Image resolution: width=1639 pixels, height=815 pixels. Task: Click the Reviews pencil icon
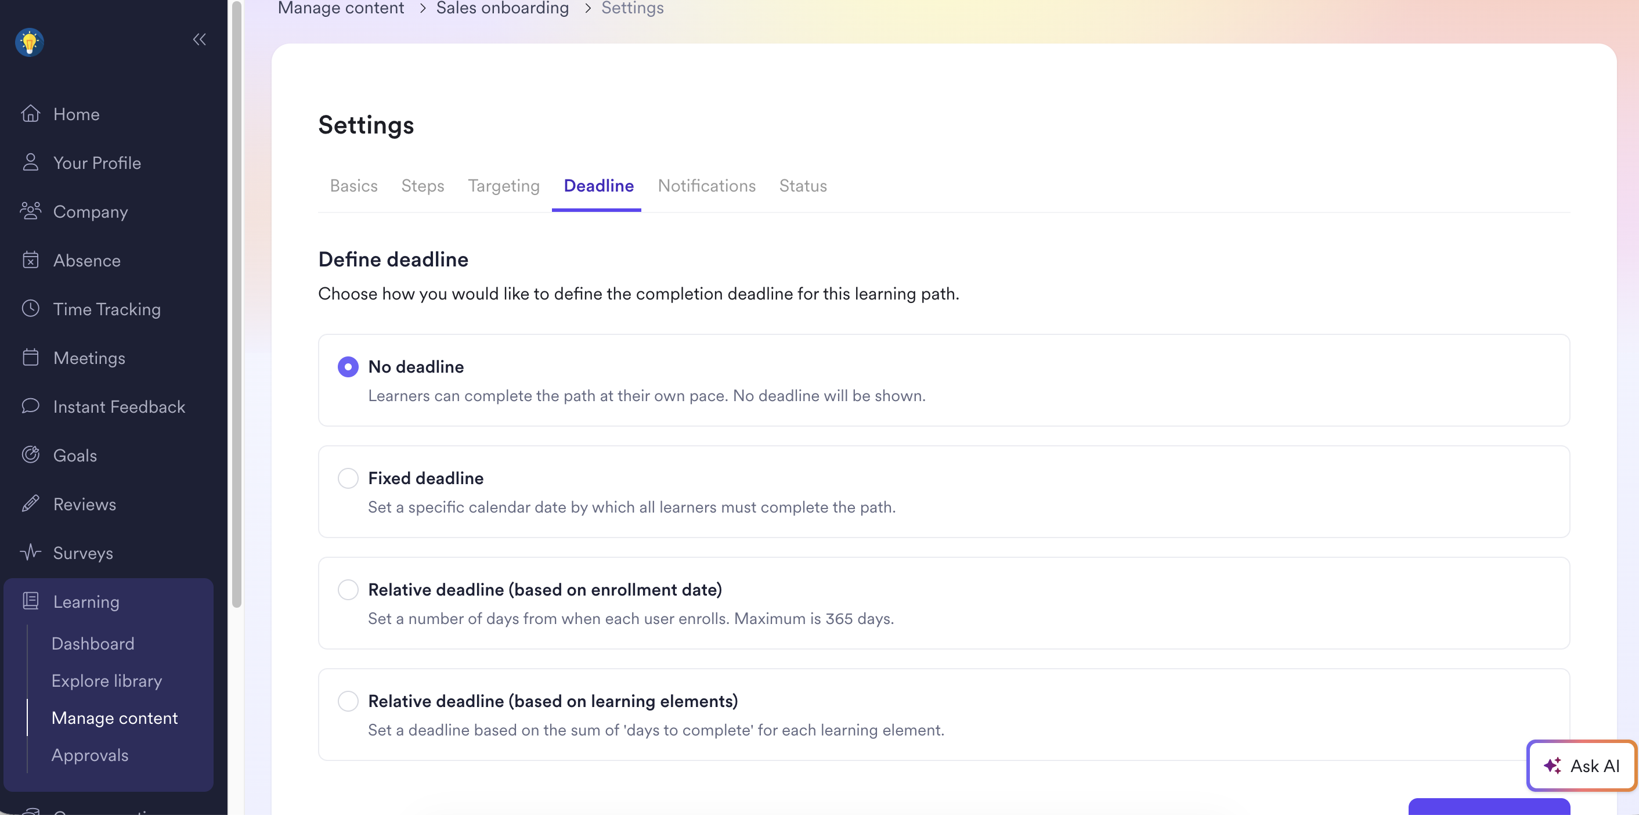pos(31,504)
